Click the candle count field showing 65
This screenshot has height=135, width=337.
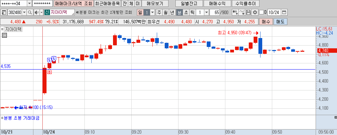215,12
